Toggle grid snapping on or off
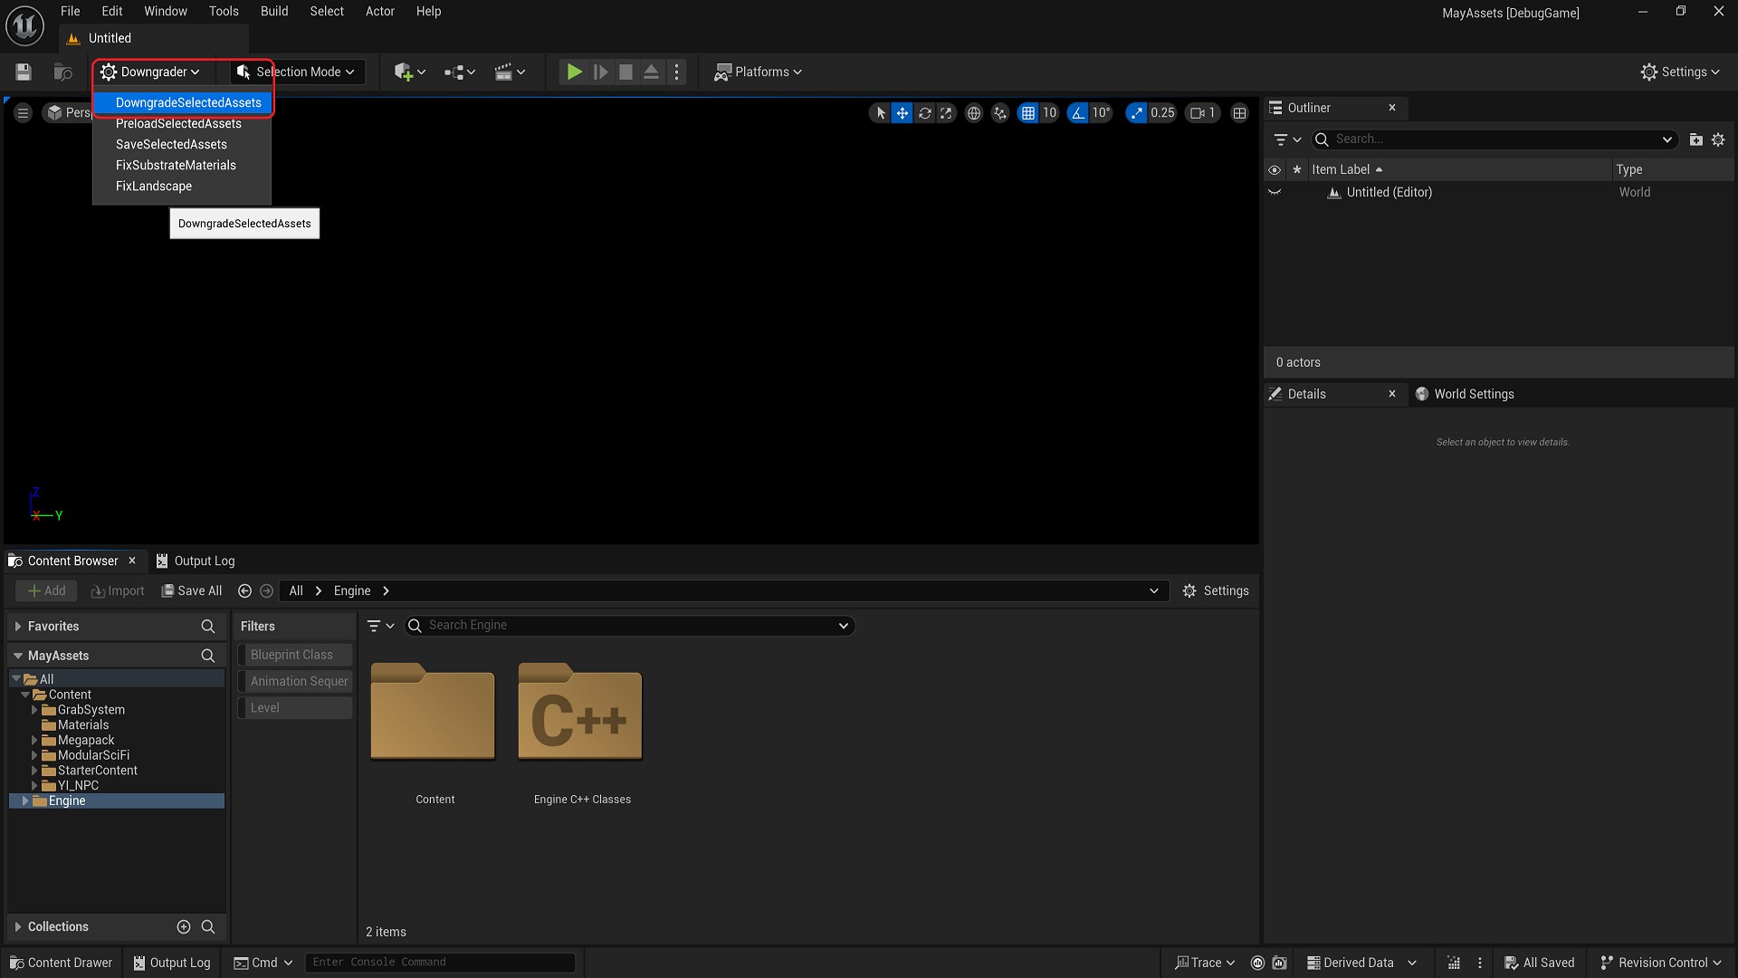This screenshot has height=978, width=1738. tap(1029, 112)
